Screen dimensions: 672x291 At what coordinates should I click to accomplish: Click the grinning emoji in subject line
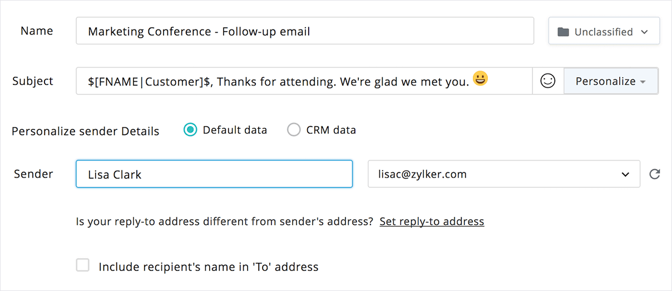click(480, 79)
